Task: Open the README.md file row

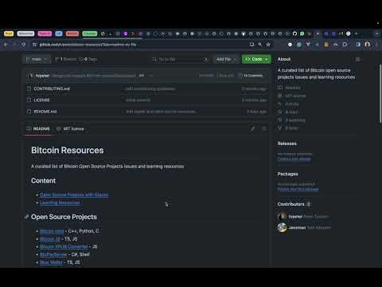Action: point(146,112)
